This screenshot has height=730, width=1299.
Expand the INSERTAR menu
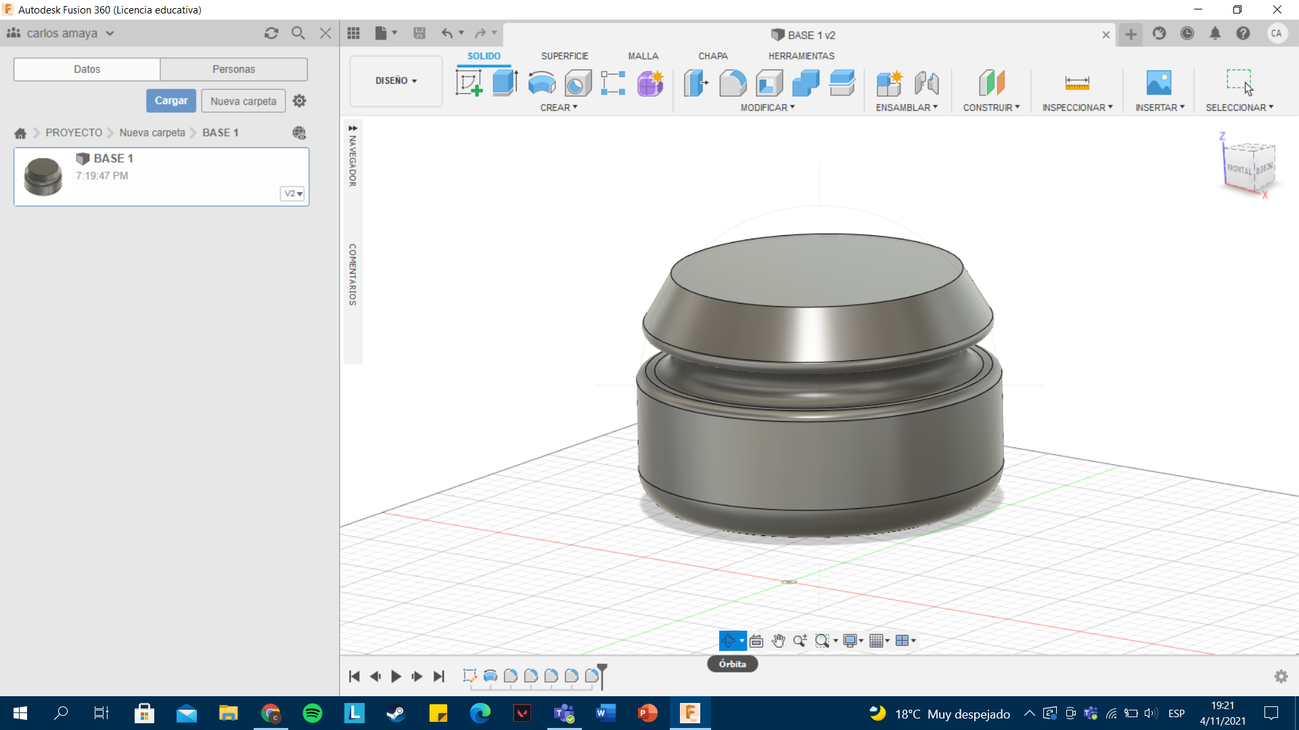pyautogui.click(x=1160, y=107)
